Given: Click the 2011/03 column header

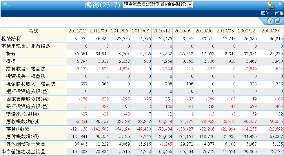Looking at the screenshot, I should click(141, 31).
